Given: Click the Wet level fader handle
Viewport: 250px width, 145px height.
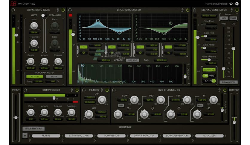Looking at the screenshot, I should 223,69.
